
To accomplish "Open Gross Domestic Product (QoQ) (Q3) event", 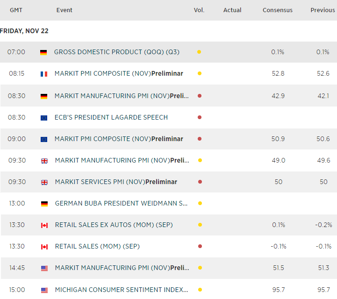I will click(x=116, y=52).
